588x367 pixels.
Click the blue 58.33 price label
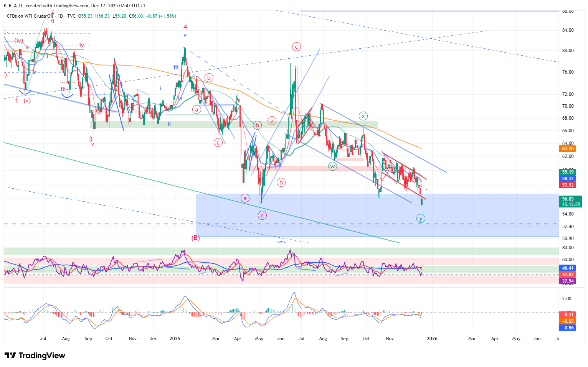(x=568, y=179)
